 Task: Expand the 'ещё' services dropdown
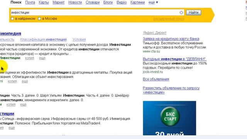click(153, 2)
